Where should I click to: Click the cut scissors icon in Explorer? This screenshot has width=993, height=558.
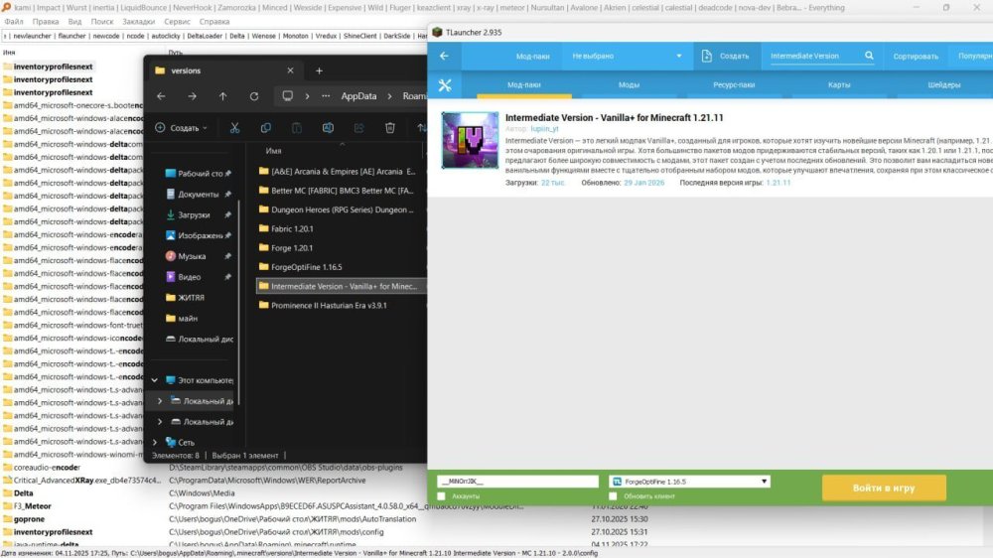[234, 128]
